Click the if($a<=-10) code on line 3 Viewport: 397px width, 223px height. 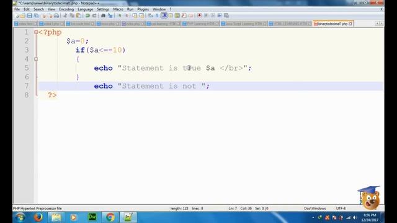pos(100,50)
